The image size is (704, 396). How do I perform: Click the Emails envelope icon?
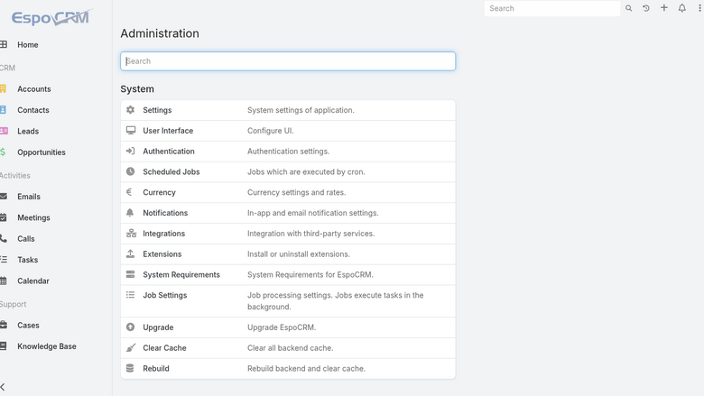click(3, 197)
